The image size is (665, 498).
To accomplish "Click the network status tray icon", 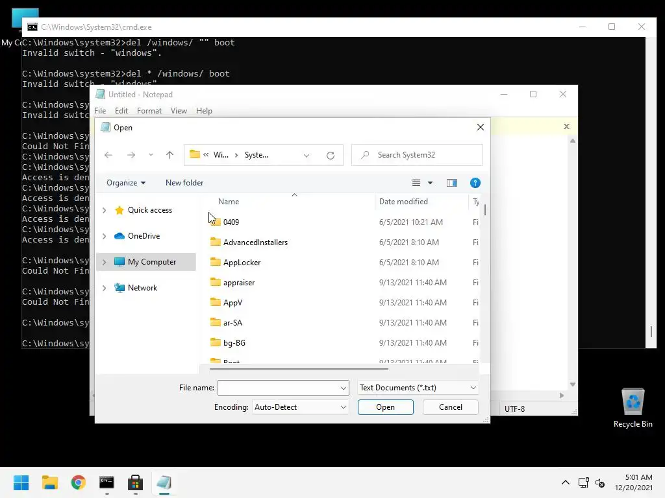I will click(584, 482).
